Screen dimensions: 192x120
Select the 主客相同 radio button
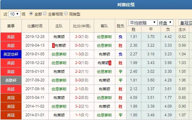45,13
